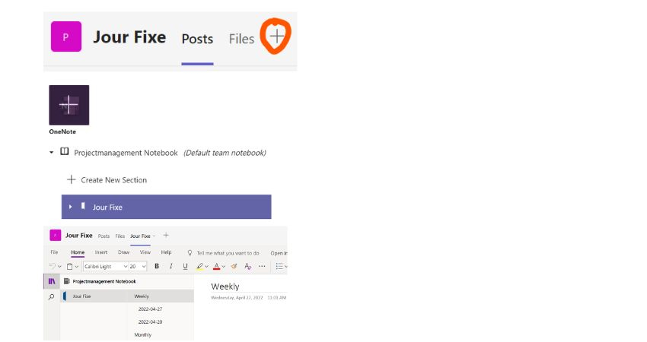Toggle Underline formatting

185,267
